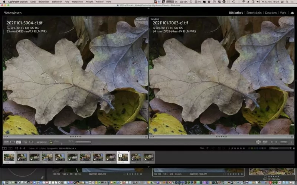Select the second filmstrip thumbnail
Image resolution: width=297 pixels, height=185 pixels.
(x=22, y=157)
